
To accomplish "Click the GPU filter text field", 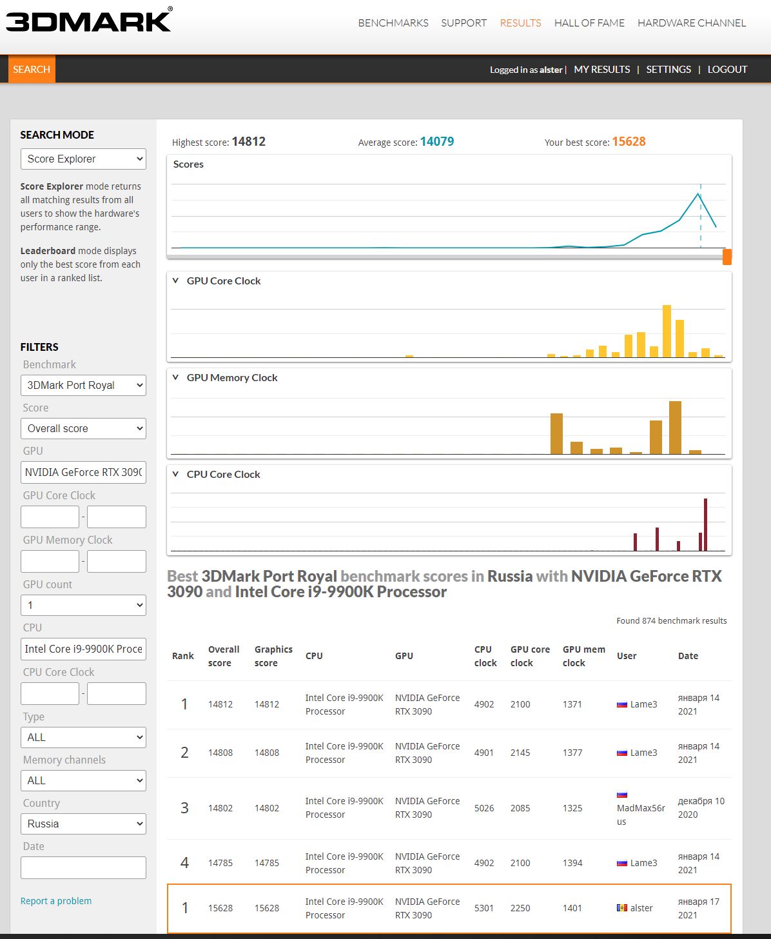I will (83, 472).
